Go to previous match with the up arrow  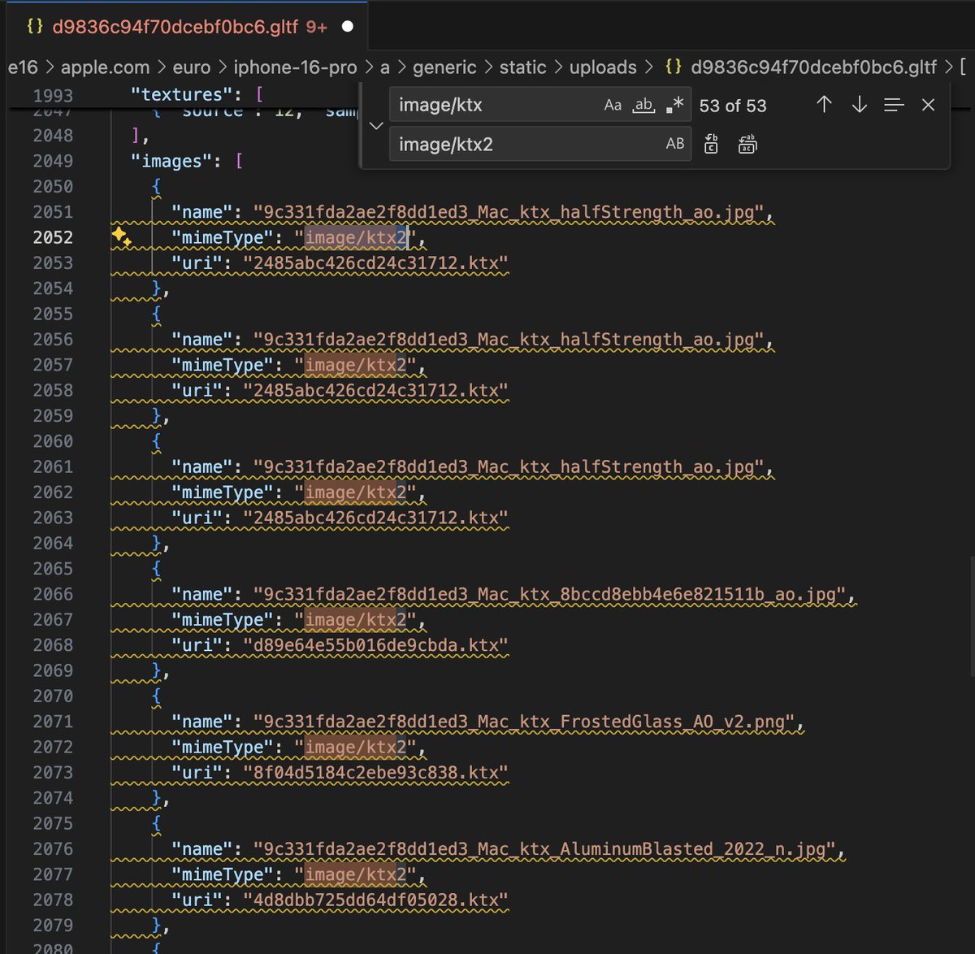pyautogui.click(x=824, y=105)
